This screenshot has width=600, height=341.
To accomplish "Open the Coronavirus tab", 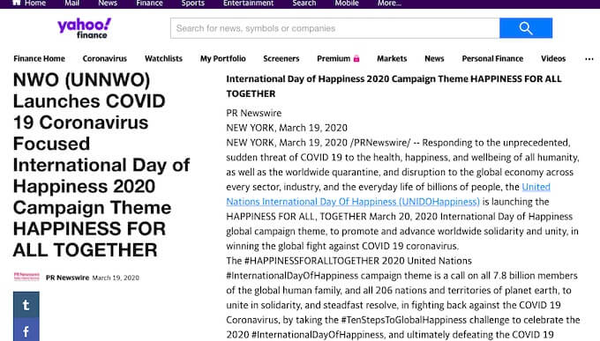I will pos(104,58).
